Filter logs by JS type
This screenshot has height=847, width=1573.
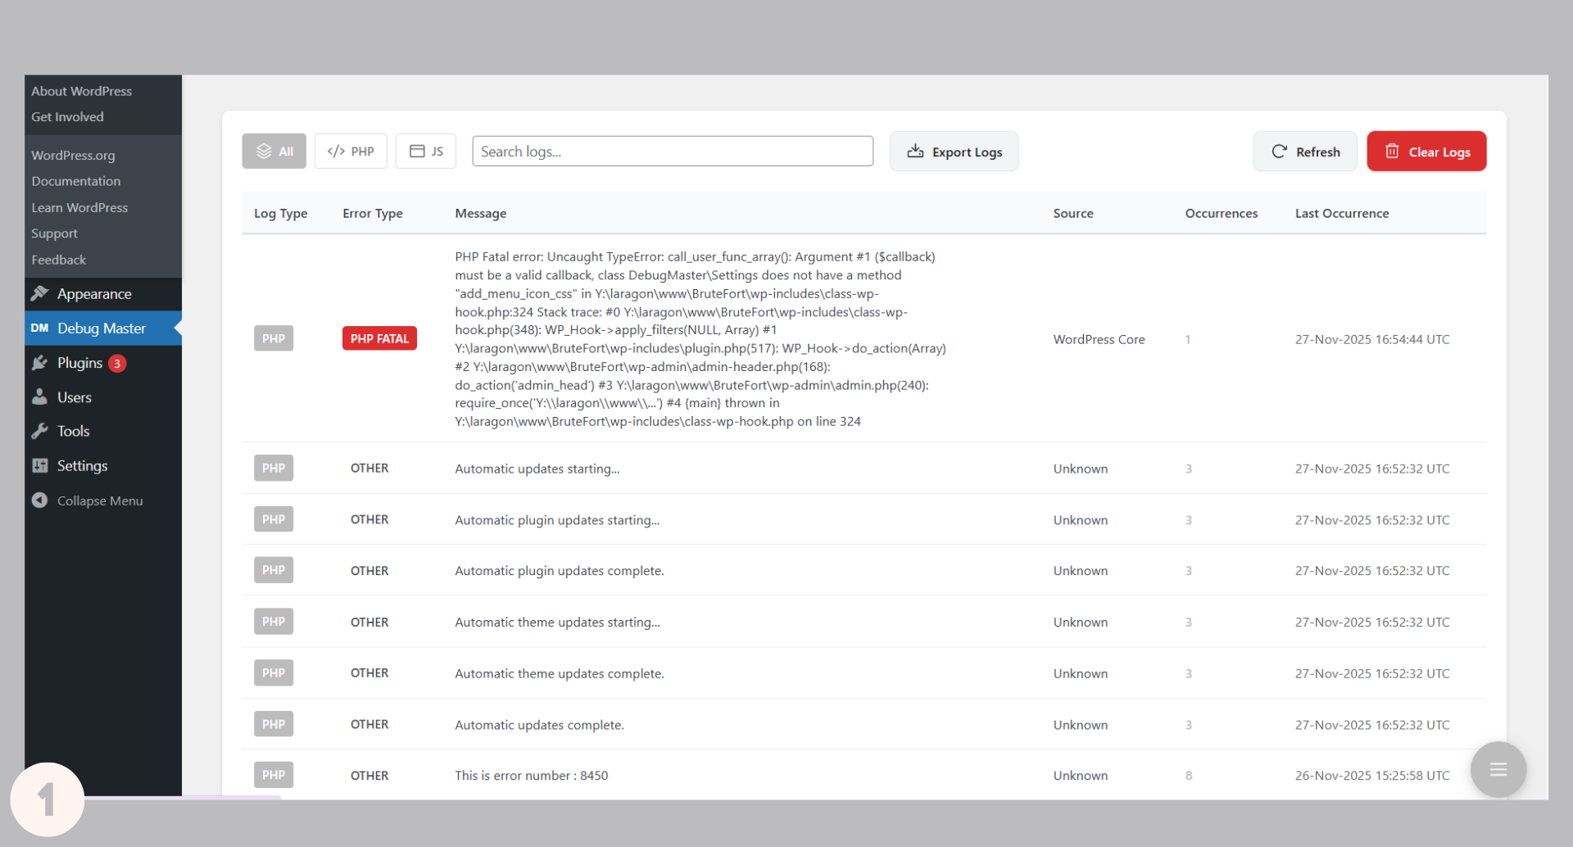point(426,151)
